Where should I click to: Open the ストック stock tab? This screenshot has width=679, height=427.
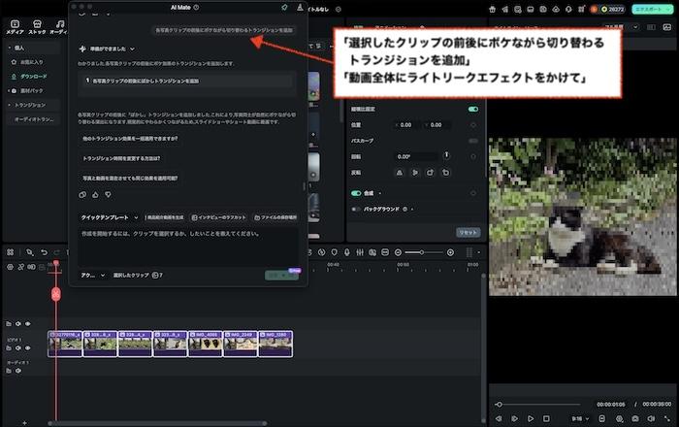(x=37, y=27)
